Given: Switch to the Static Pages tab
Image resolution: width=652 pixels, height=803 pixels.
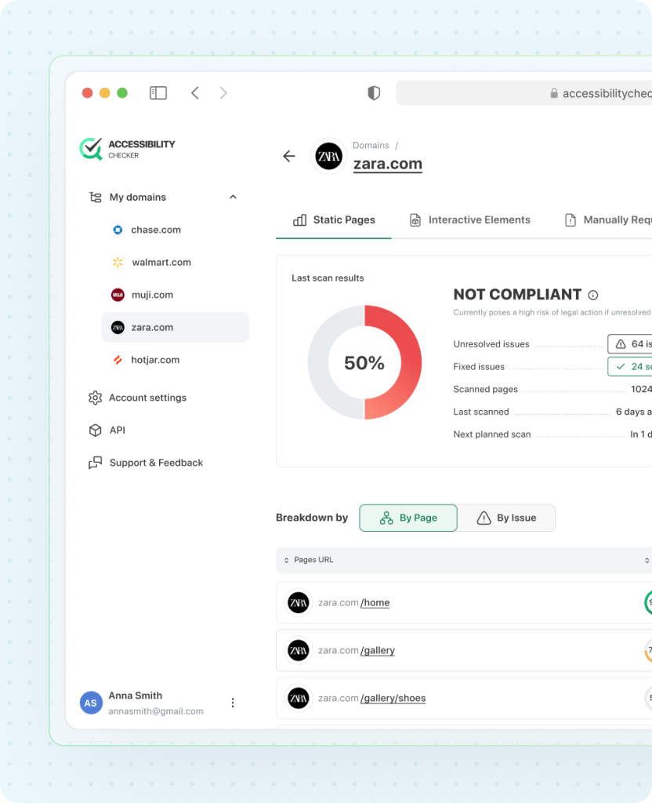Looking at the screenshot, I should [334, 220].
